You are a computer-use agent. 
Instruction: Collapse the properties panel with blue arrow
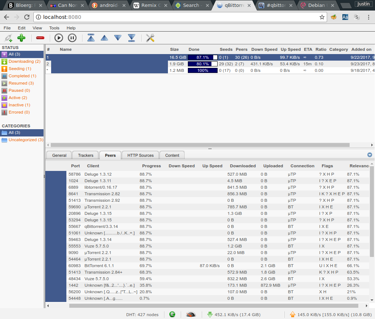370,155
